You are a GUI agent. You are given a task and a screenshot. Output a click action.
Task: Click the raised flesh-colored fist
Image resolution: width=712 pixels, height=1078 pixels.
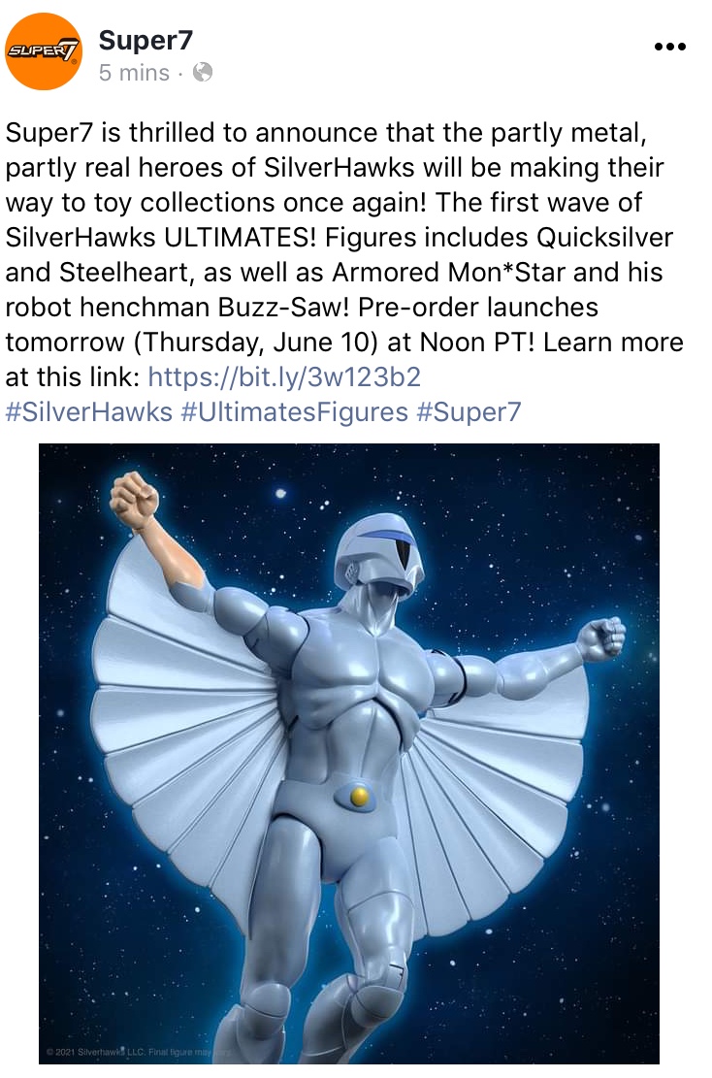coord(134,500)
